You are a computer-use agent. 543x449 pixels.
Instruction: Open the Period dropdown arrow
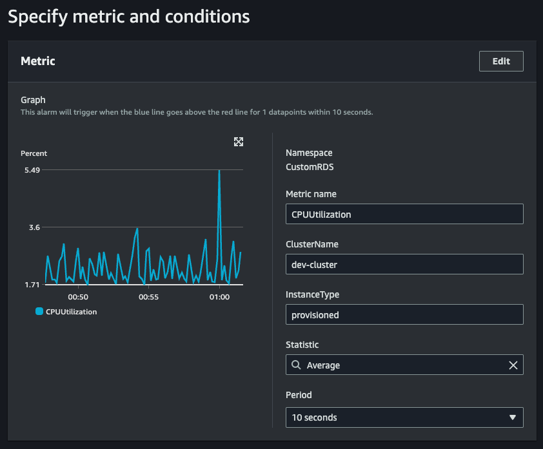click(x=513, y=417)
